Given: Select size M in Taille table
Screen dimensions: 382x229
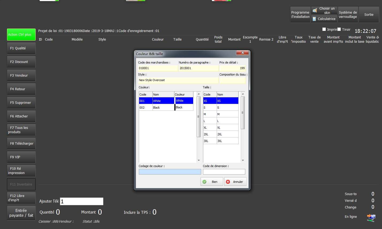Looking at the screenshot, I should (x=220, y=114).
